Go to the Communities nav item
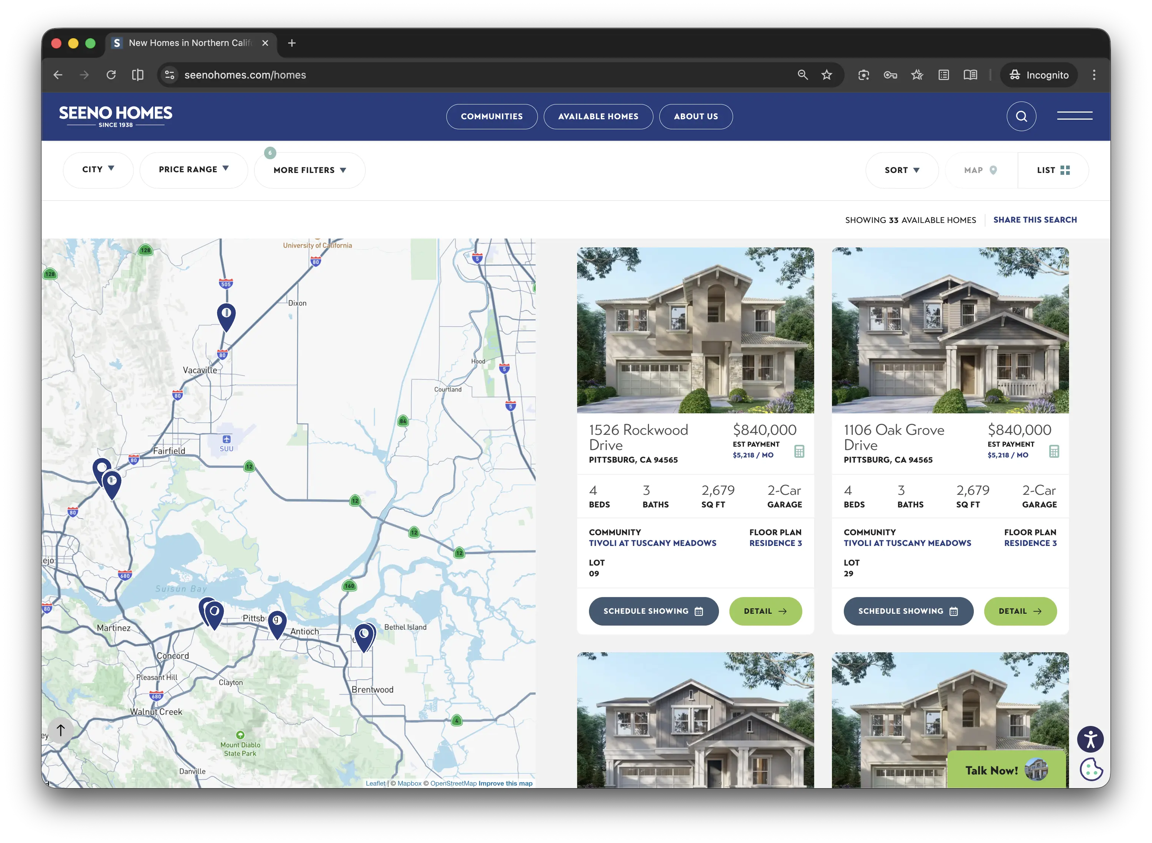1152x843 pixels. click(x=491, y=116)
